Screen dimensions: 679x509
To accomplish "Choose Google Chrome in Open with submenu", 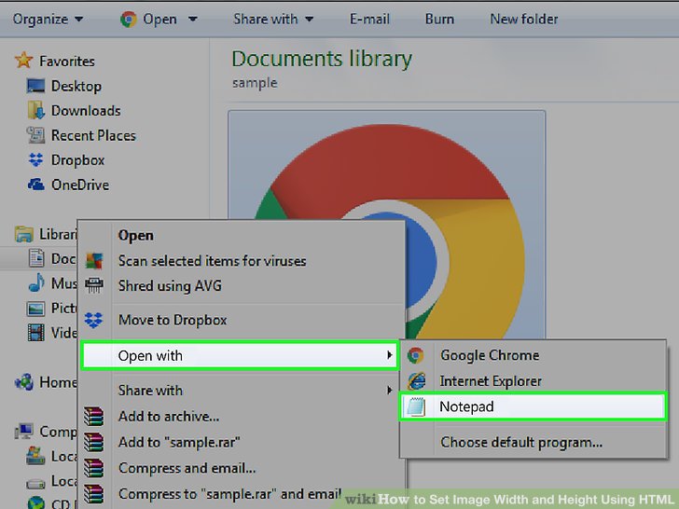I will tap(490, 355).
